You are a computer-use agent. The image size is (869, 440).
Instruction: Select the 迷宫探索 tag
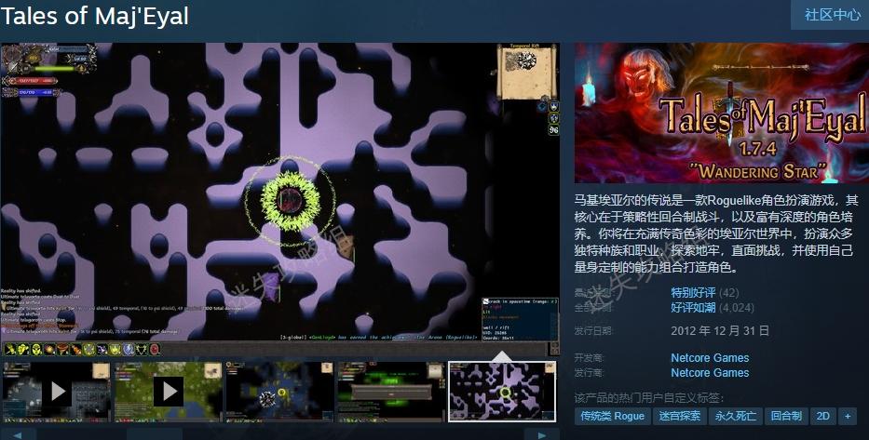pyautogui.click(x=679, y=416)
